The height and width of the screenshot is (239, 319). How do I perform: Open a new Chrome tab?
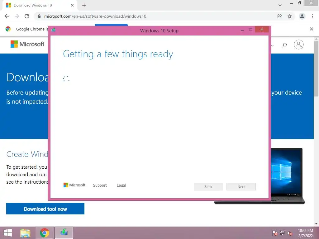84,5
